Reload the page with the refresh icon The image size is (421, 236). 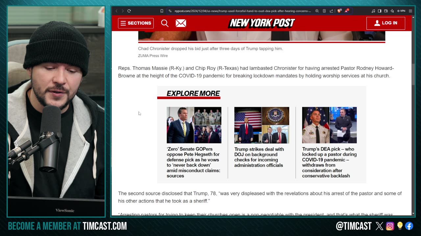(x=129, y=11)
